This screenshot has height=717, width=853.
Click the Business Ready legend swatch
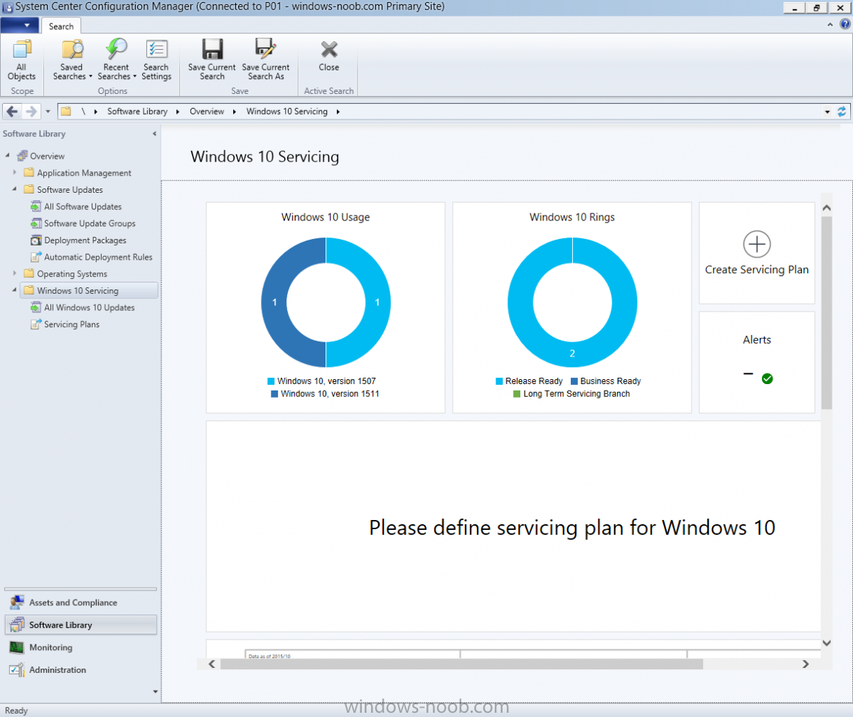574,381
